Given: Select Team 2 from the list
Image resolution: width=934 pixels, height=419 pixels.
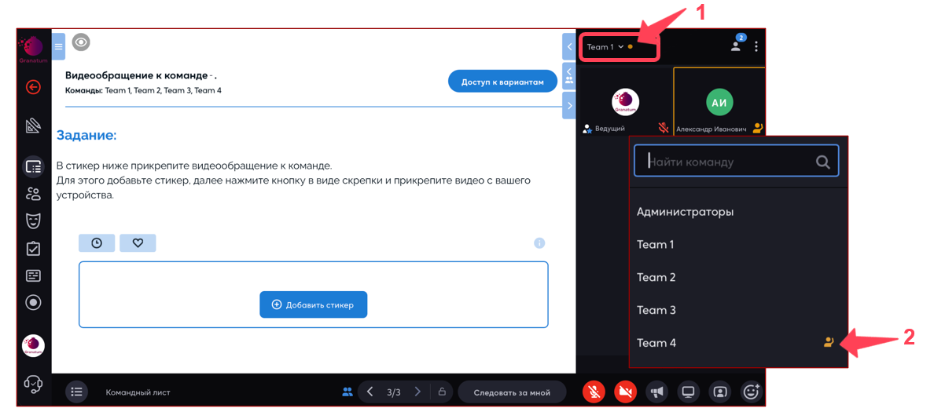Looking at the screenshot, I should click(x=656, y=277).
